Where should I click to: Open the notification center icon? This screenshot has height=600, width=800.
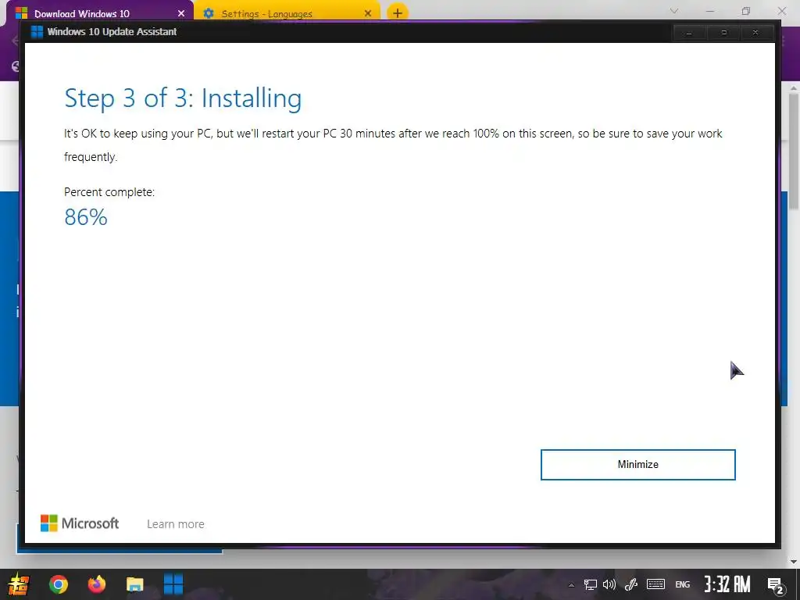(x=776, y=585)
